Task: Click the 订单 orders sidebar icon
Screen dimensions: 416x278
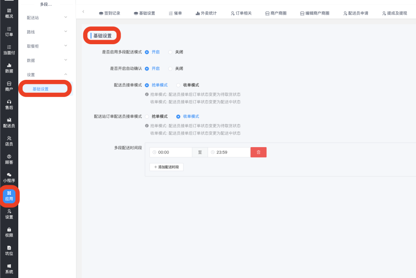Action: 9,32
